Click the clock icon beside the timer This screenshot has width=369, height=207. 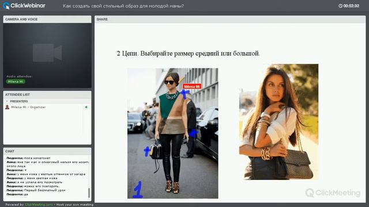tap(340, 6)
